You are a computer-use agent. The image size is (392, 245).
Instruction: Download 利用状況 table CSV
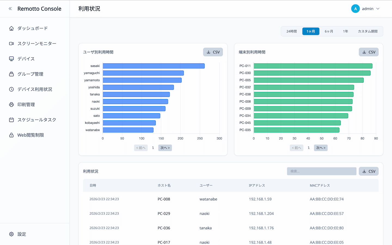pyautogui.click(x=369, y=171)
